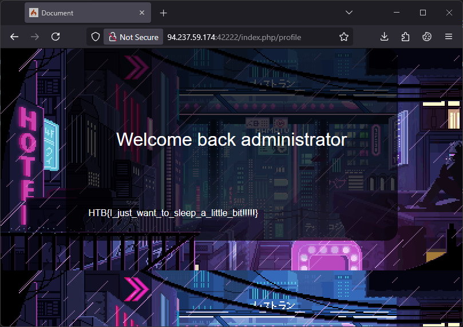Image resolution: width=463 pixels, height=327 pixels.
Task: Close the Document tab
Action: click(x=140, y=13)
